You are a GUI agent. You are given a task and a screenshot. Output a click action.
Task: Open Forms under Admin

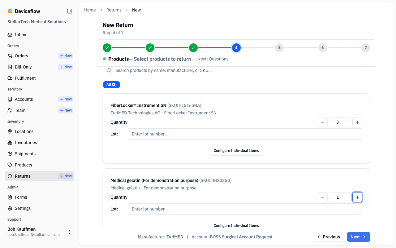pyautogui.click(x=40, y=197)
